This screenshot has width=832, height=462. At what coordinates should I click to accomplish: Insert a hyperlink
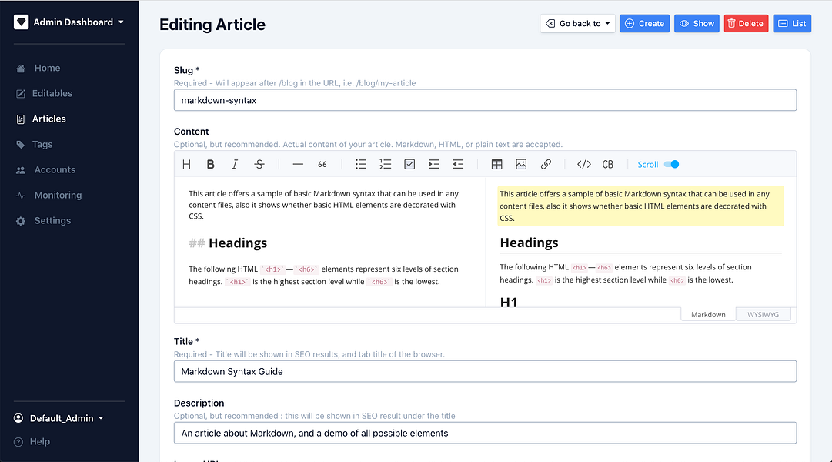[x=546, y=165]
